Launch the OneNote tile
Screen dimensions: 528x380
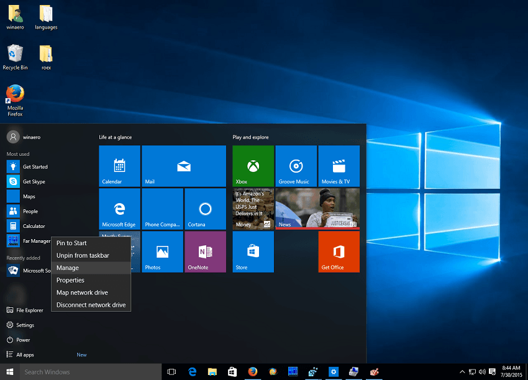(x=205, y=251)
